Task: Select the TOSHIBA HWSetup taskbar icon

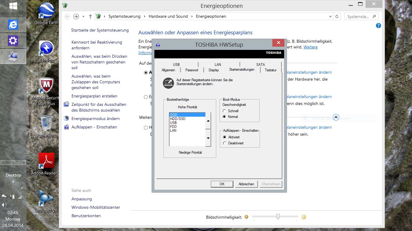Action: tap(13, 57)
